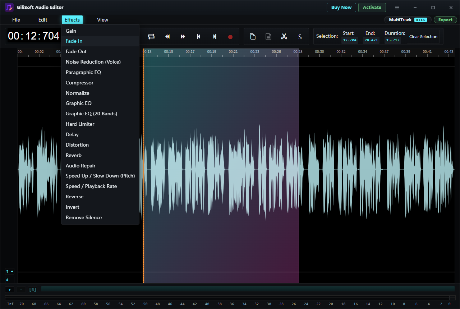Start recording with the red record button
The image size is (460, 309).
tap(230, 37)
